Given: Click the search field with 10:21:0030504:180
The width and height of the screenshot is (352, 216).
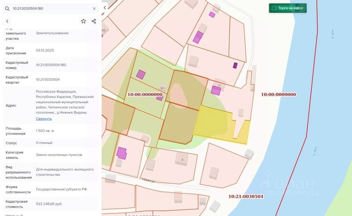Looking at the screenshot, I should (x=51, y=8).
